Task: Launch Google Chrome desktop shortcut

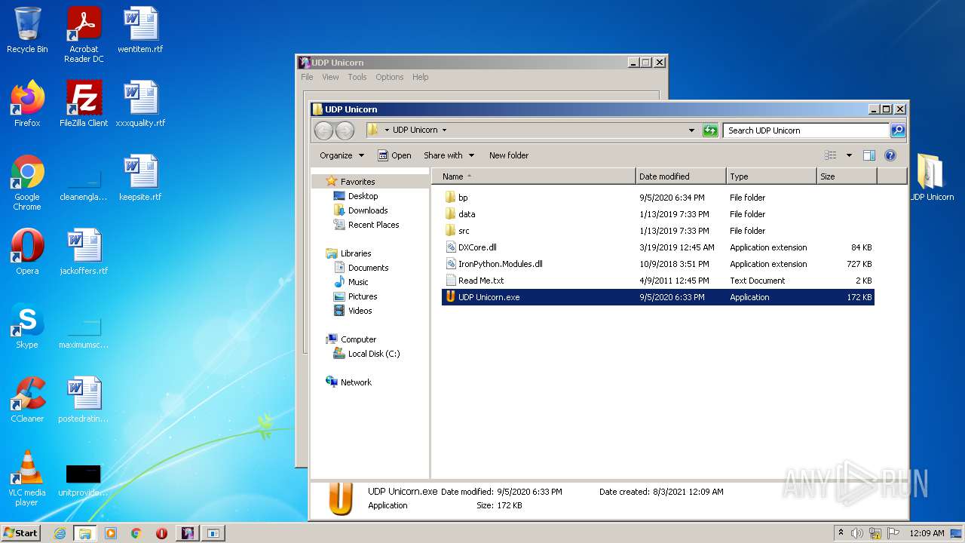Action: tap(27, 183)
